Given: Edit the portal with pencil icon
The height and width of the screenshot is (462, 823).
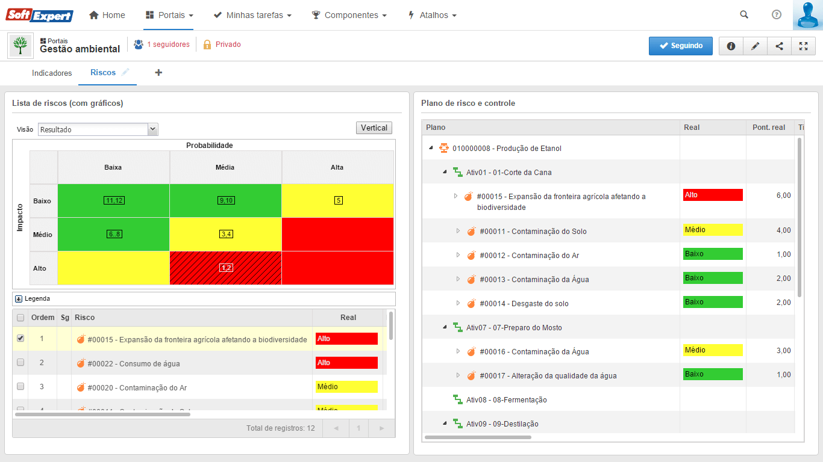Looking at the screenshot, I should (x=755, y=46).
